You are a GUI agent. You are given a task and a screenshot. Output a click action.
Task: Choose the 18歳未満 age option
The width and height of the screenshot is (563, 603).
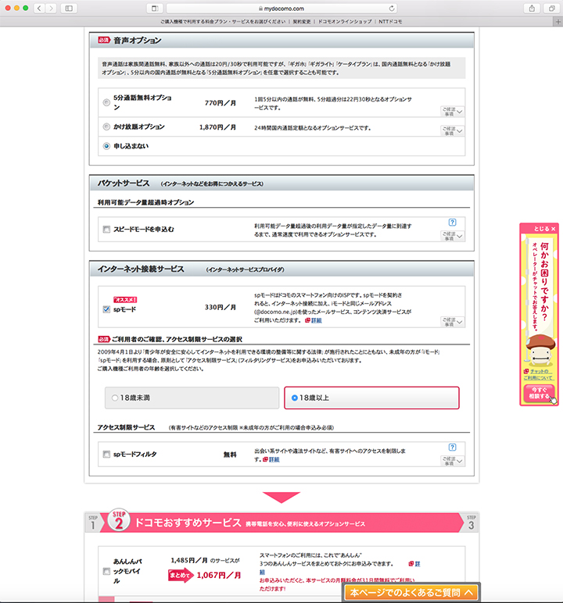pos(192,398)
